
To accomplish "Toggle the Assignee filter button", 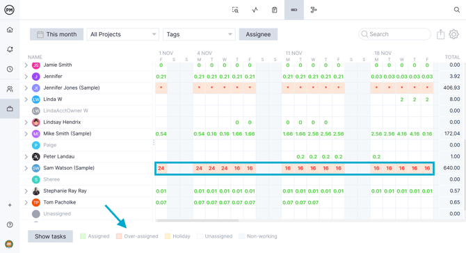I will 258,35.
